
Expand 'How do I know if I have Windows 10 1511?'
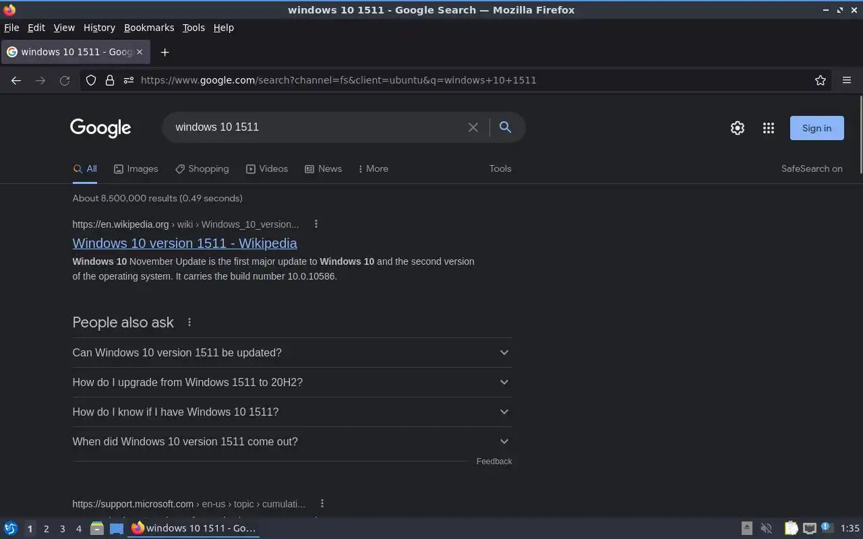(292, 412)
